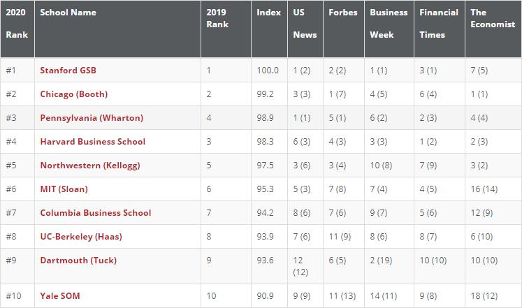Viewport: 522px width, 308px height.
Task: Click the Pennsylvania (Wharton) link
Action: (92, 118)
